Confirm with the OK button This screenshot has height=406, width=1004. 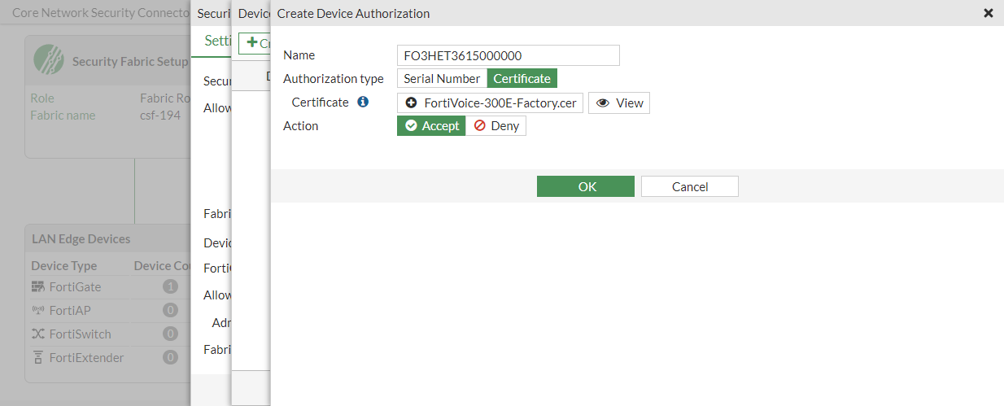586,186
